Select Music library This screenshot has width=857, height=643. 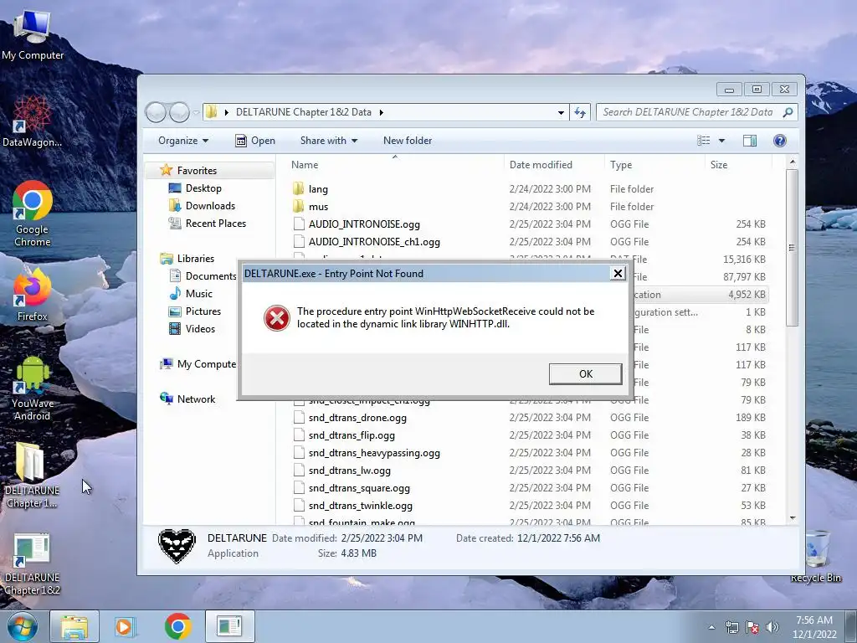click(x=192, y=293)
